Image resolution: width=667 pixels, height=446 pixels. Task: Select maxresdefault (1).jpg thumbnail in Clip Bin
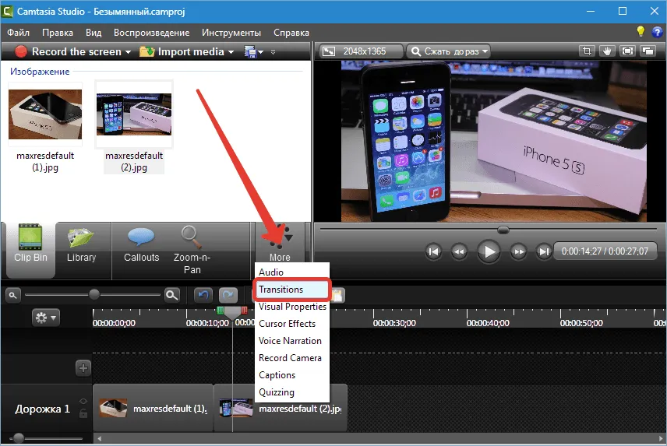pos(45,114)
